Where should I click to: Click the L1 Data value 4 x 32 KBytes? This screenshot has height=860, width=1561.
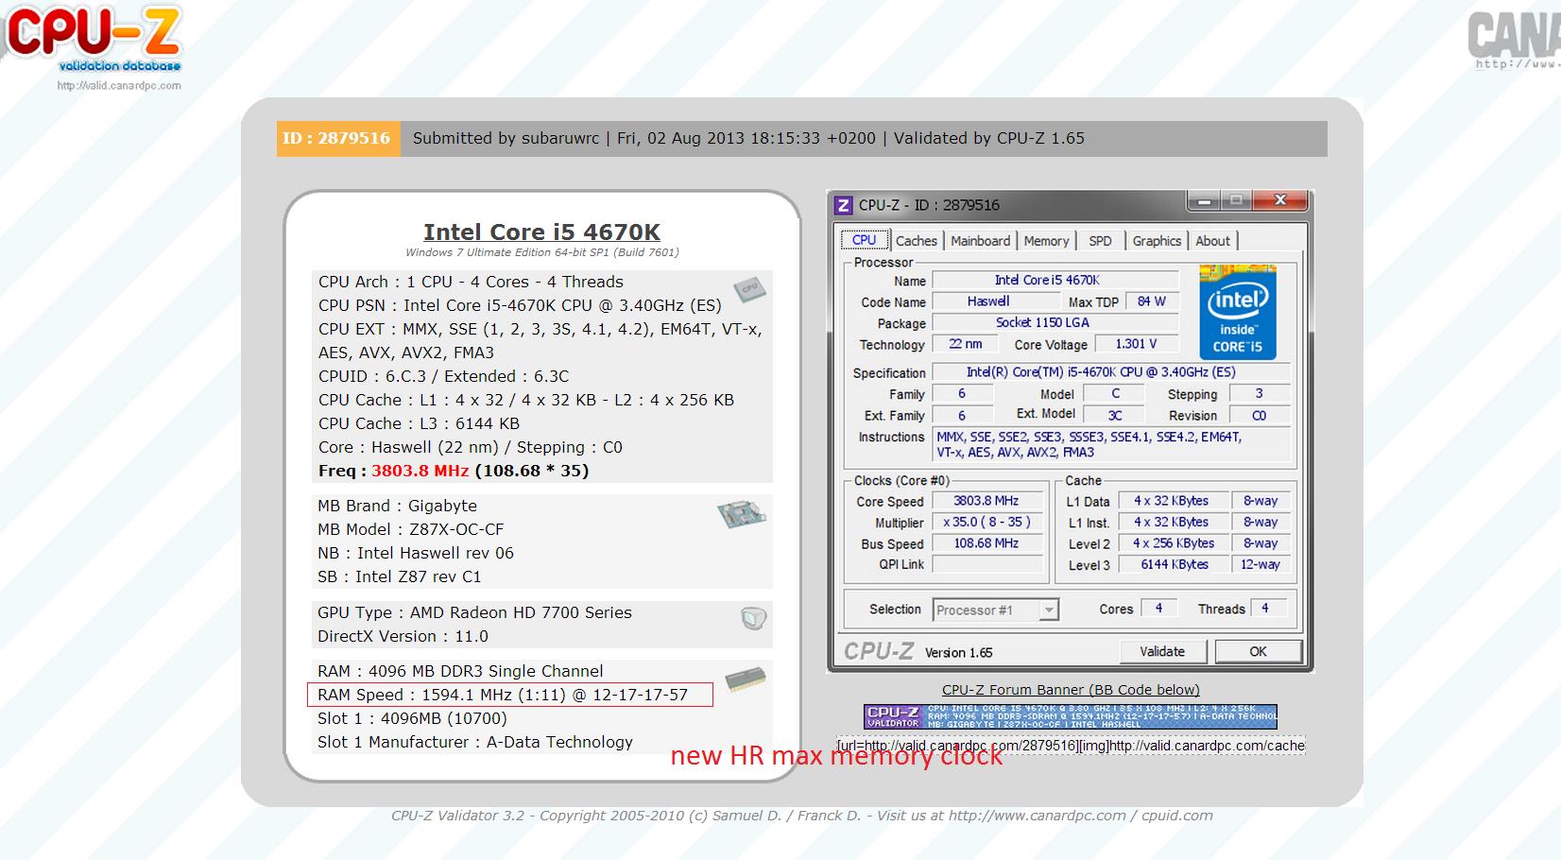pyautogui.click(x=1174, y=501)
